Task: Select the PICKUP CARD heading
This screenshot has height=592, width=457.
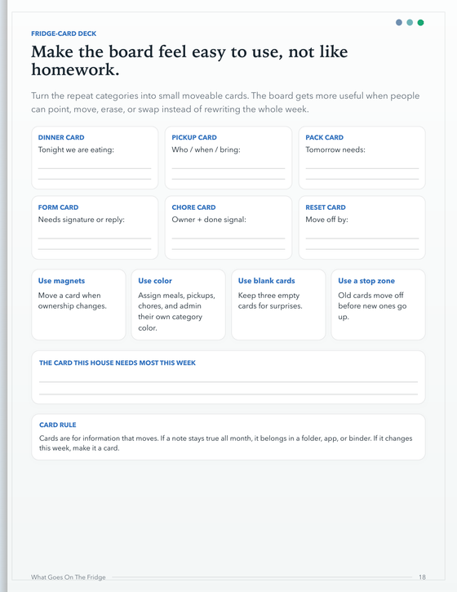Action: tap(194, 137)
